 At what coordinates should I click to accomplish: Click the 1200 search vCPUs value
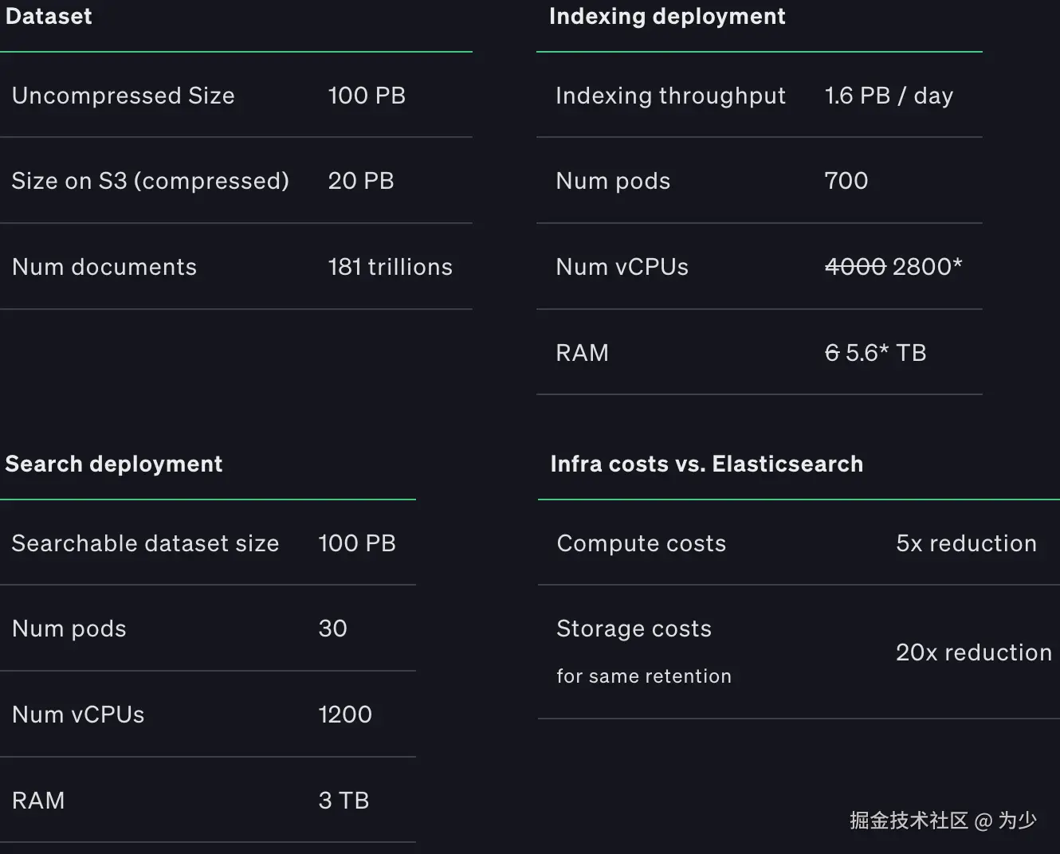(345, 715)
